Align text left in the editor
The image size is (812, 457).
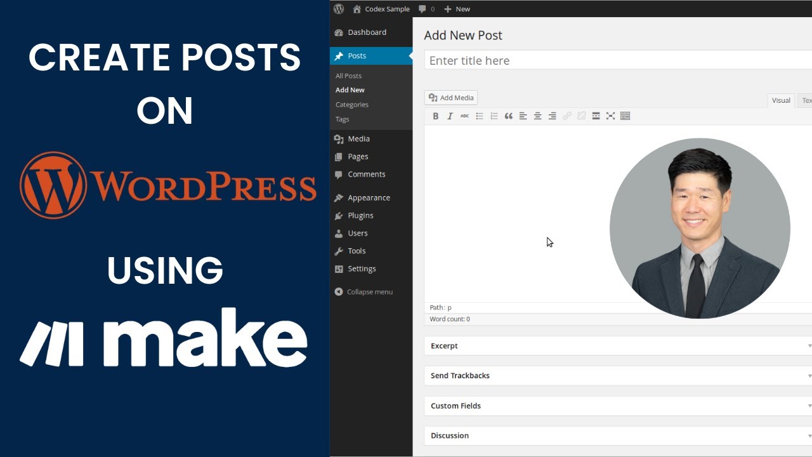[x=523, y=116]
